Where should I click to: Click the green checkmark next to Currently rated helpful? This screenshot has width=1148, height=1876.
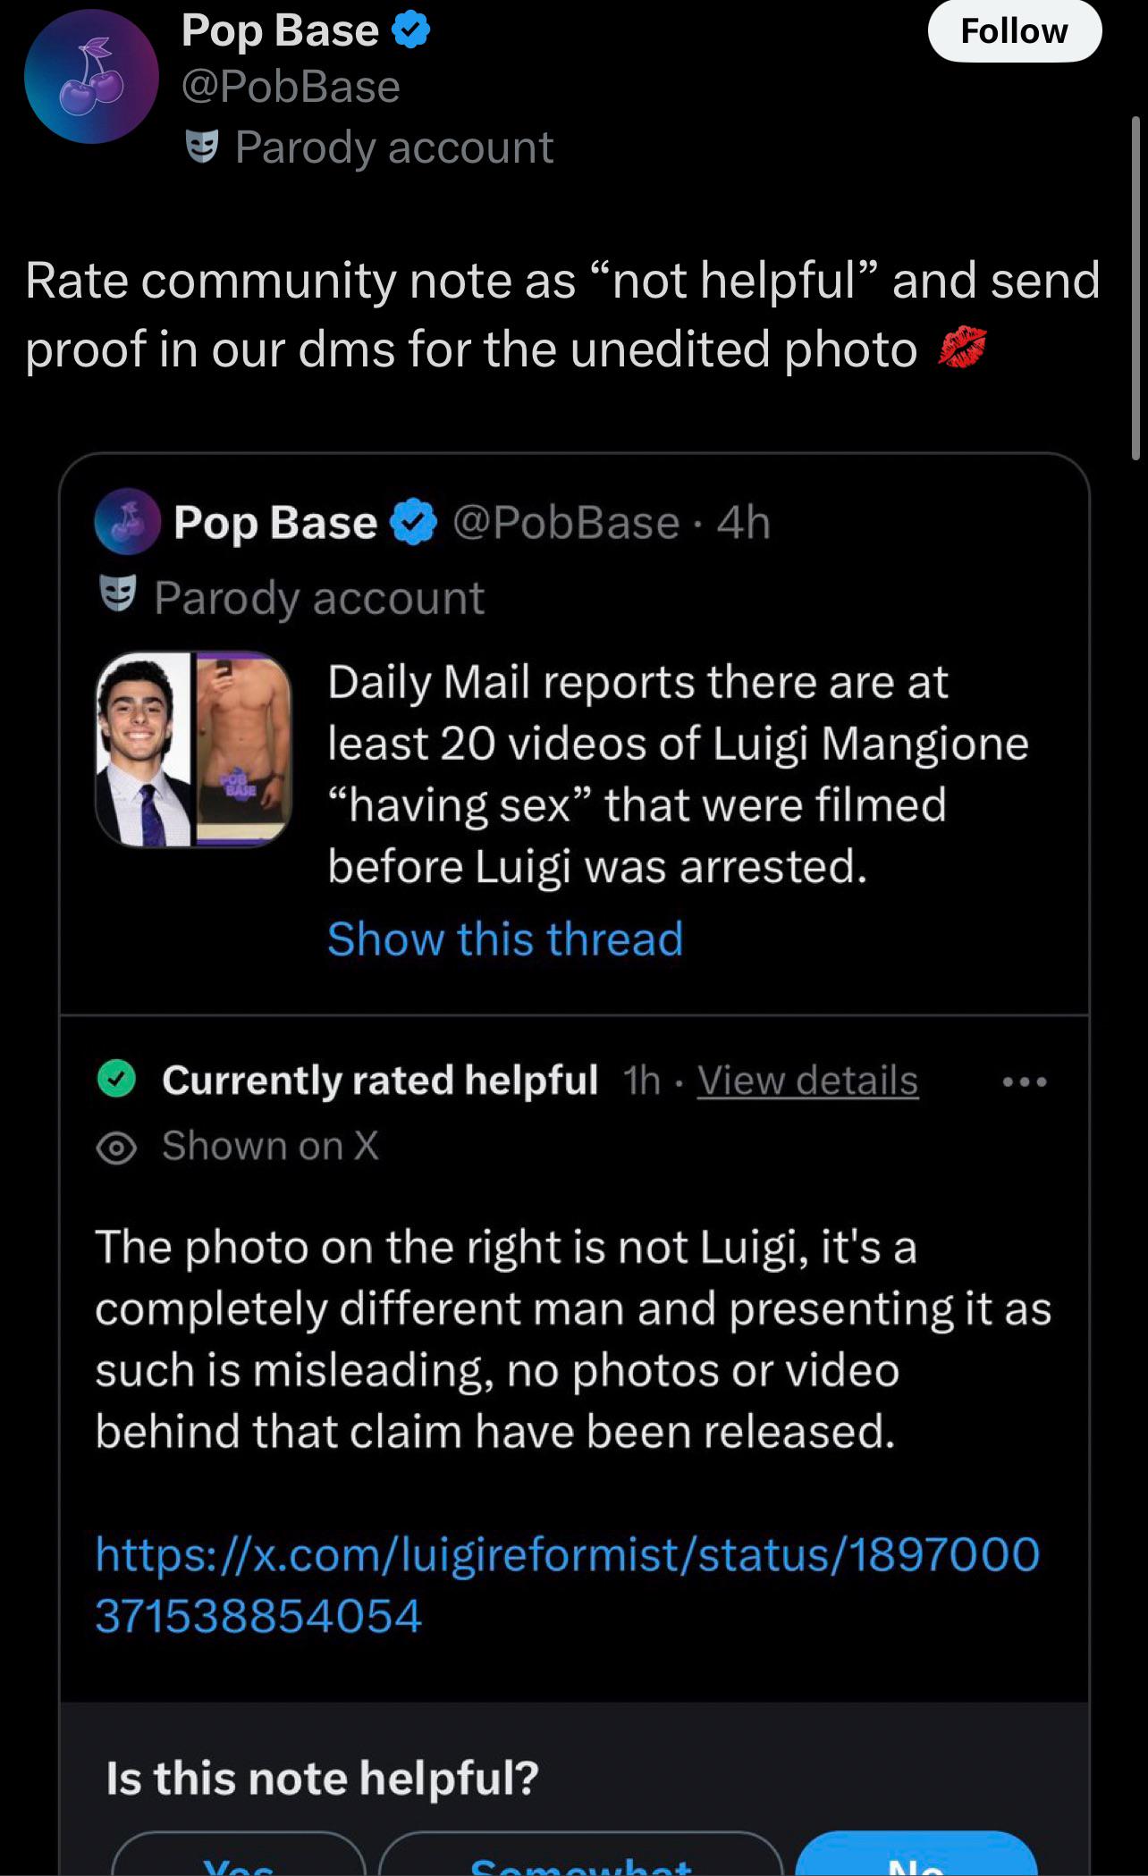116,1080
